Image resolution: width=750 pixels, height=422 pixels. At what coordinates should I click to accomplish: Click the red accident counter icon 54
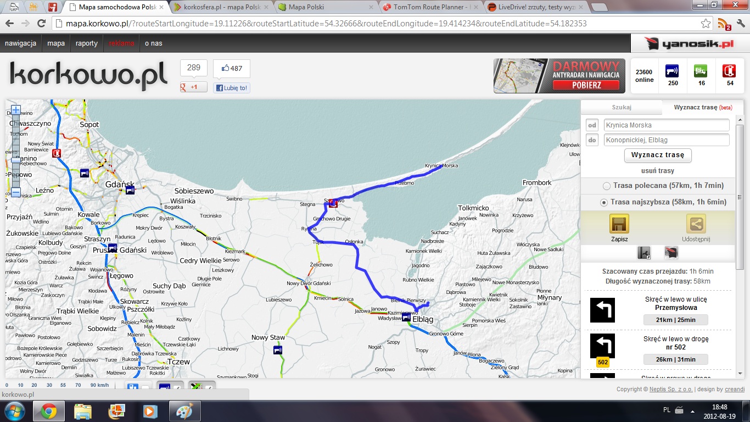coord(729,70)
